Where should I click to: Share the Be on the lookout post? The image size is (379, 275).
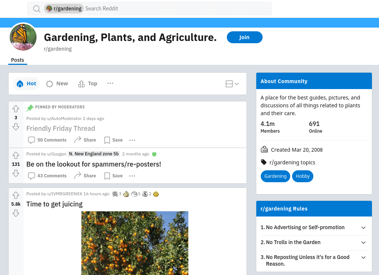tap(85, 176)
